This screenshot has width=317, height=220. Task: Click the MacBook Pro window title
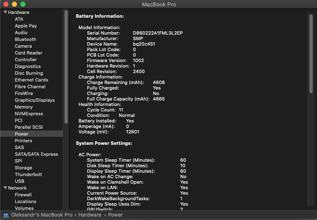point(159,4)
